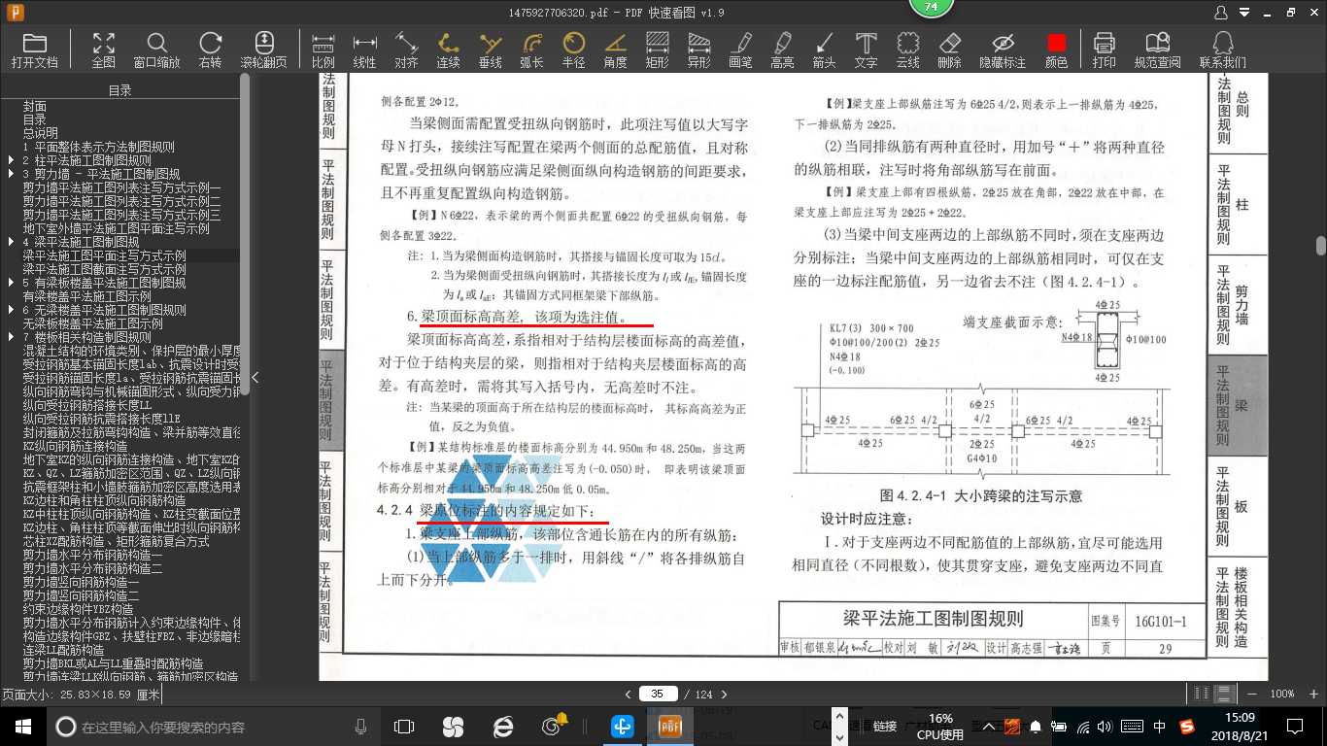Expand the '5 有梁楼盖平法施工图制图规则' node
This screenshot has height=746, width=1327.
click(x=11, y=283)
